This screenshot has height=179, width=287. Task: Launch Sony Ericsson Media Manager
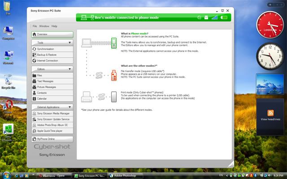coord(52,113)
